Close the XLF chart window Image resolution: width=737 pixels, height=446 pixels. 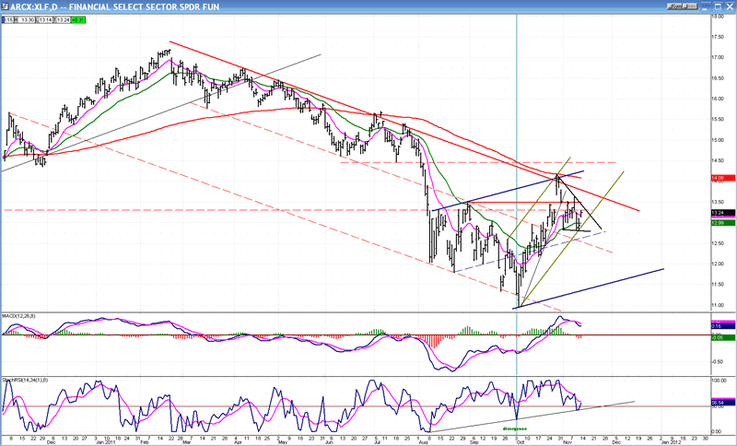(730, 6)
